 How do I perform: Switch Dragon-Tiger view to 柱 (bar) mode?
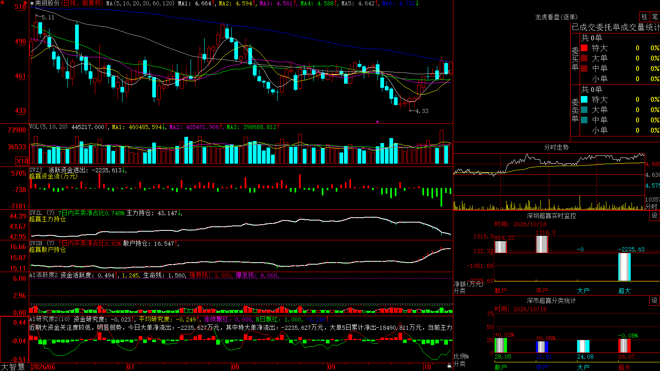point(644,16)
